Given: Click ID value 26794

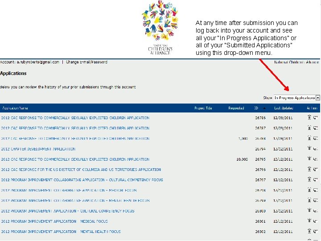Looking at the screenshot, I should click(260, 149).
